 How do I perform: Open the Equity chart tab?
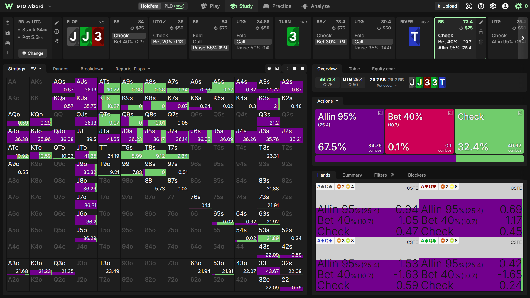pos(384,69)
